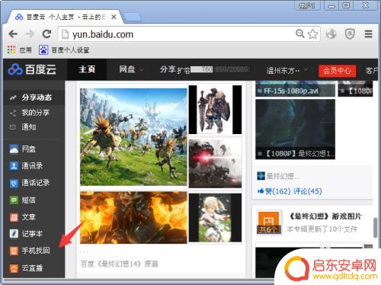Open the apps grid icon in the bookmarks bar
The image size is (381, 285).
click(x=11, y=50)
